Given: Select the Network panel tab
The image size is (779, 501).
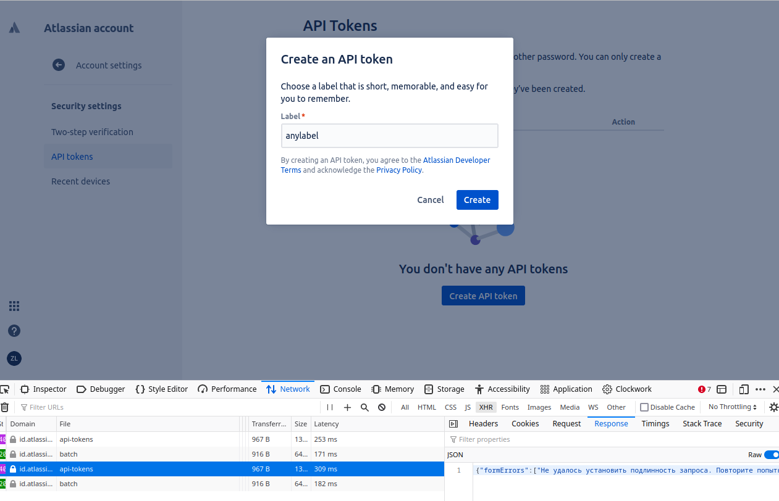Looking at the screenshot, I should tap(288, 389).
